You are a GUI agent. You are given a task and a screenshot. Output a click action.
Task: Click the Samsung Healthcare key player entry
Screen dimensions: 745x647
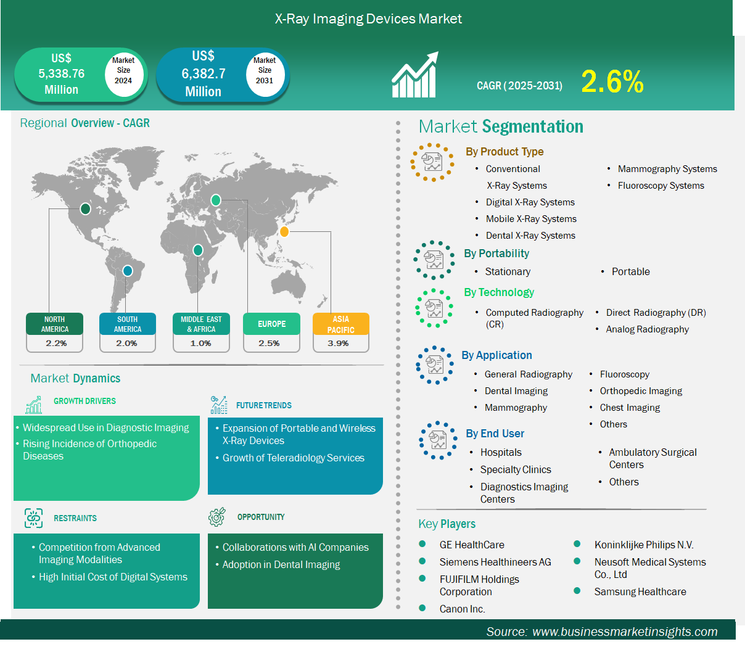pyautogui.click(x=640, y=591)
